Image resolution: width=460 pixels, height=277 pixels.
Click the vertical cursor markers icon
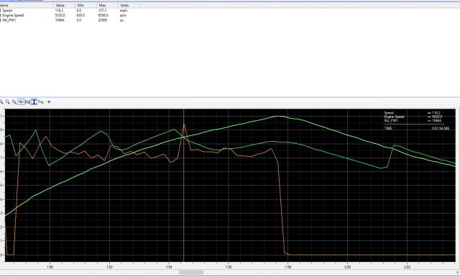[27, 102]
